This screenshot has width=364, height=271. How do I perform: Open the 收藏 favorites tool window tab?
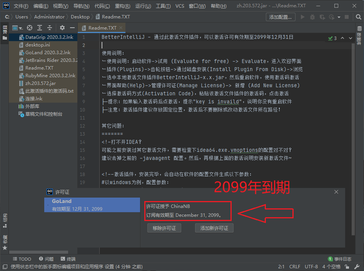5,243
